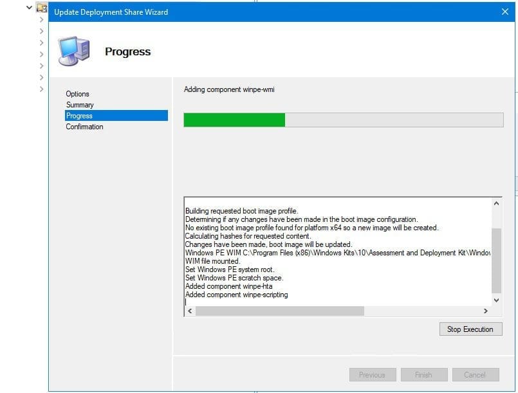Viewport: 518px width, 393px height.
Task: Select the folder icon at the tree top
Action: click(42, 8)
